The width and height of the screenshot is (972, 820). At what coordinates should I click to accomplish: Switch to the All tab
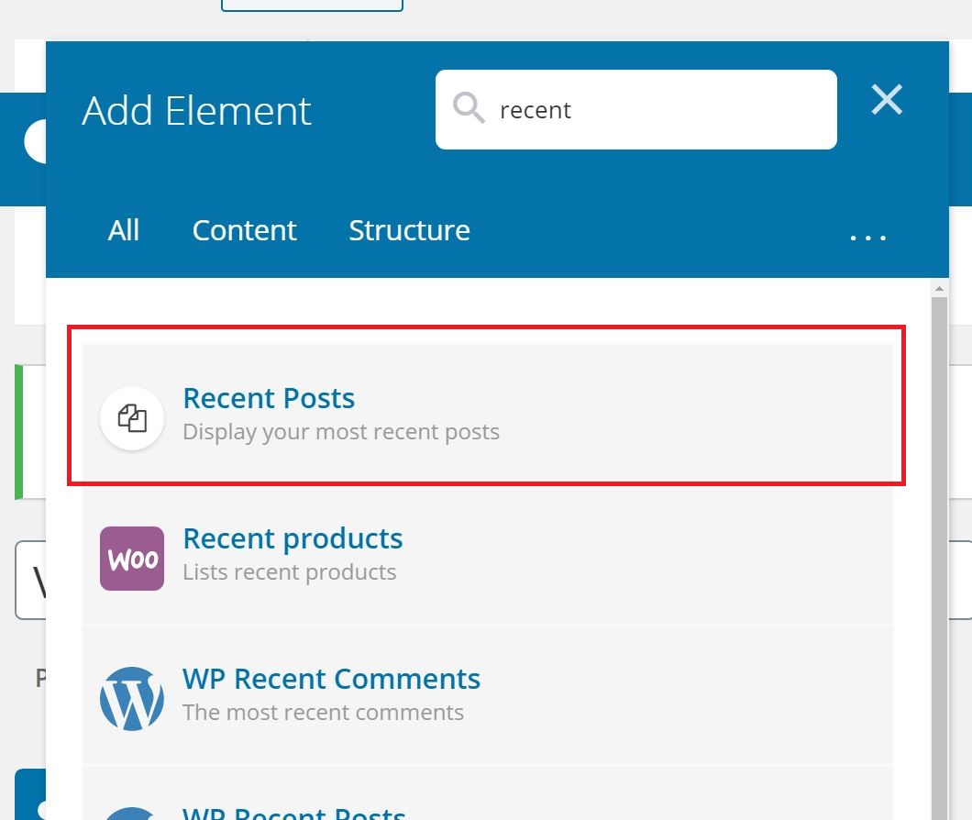click(x=124, y=230)
